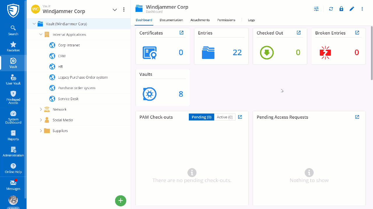Select the Service Desk entry

coord(68,99)
